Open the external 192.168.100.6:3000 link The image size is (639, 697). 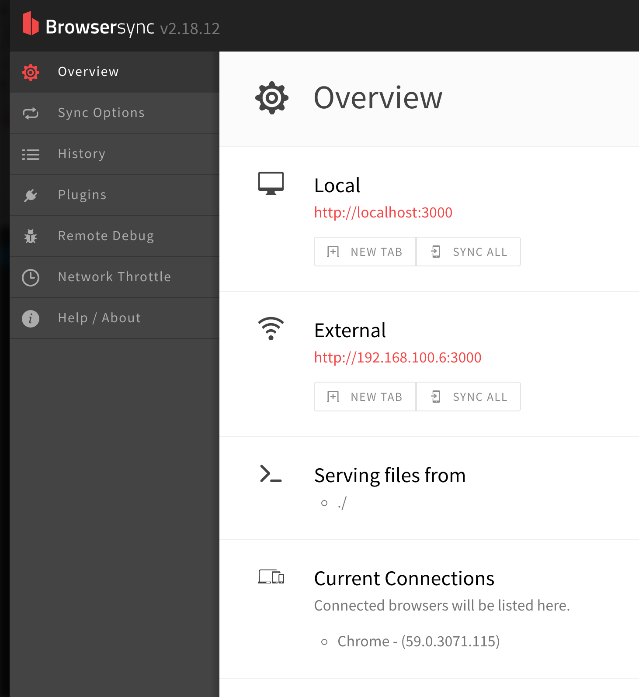(x=398, y=358)
